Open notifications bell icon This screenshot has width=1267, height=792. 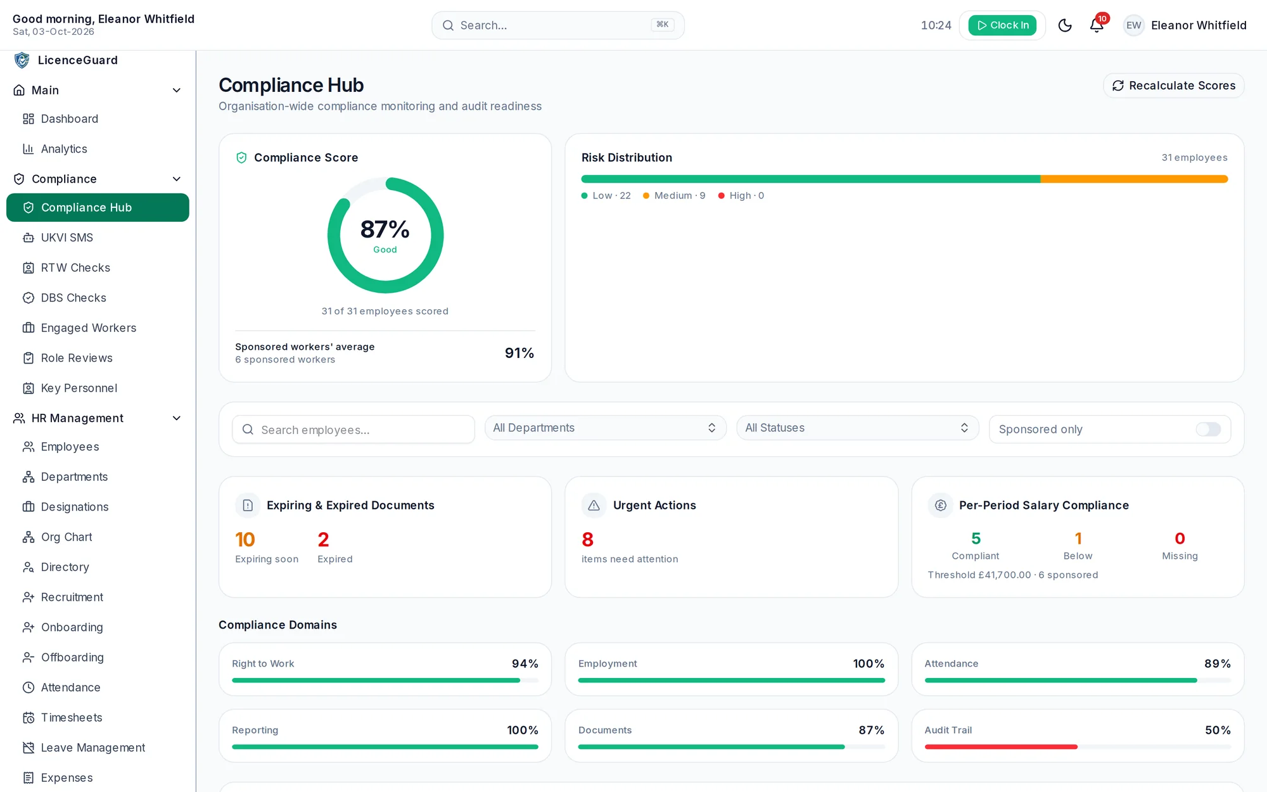click(1097, 25)
